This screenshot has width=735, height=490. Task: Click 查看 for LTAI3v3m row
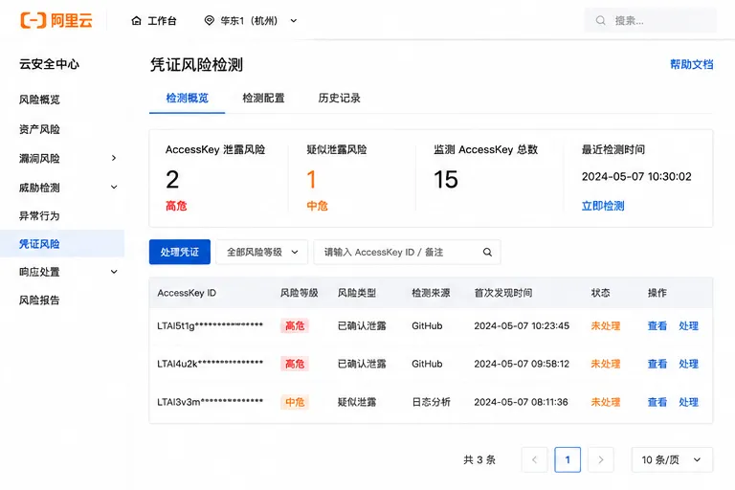pos(657,402)
